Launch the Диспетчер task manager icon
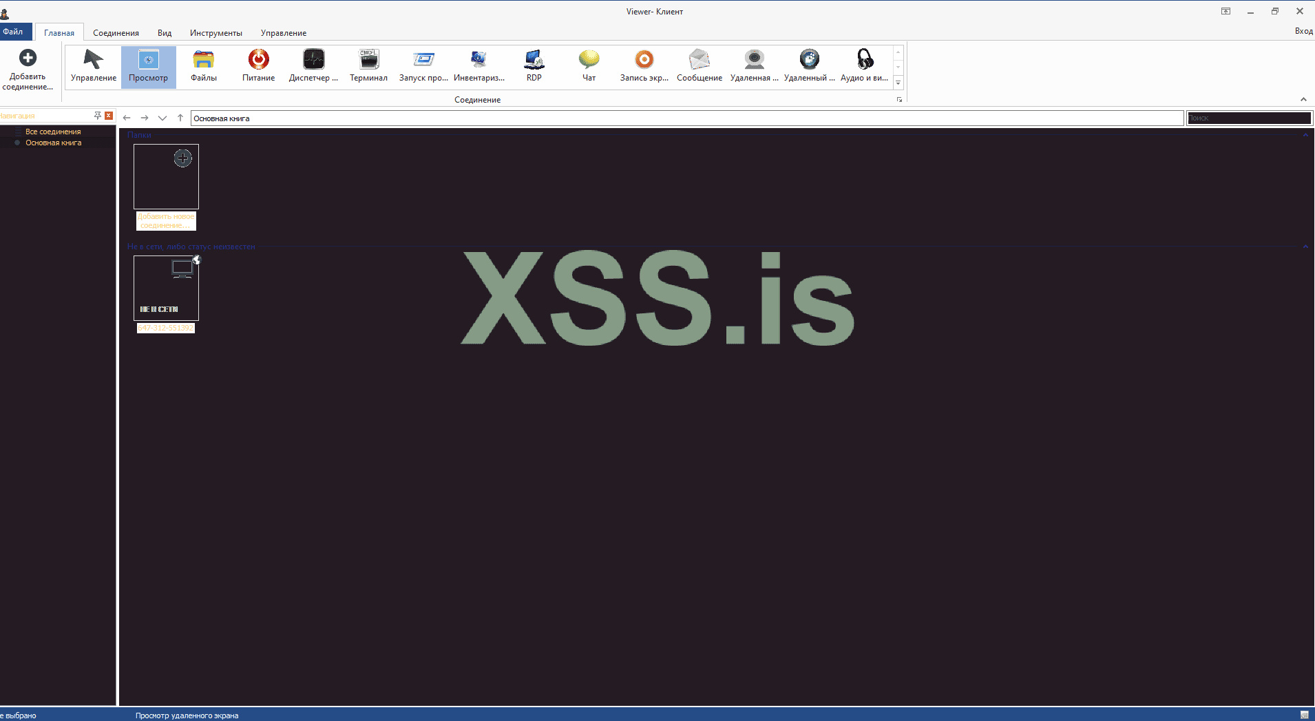This screenshot has width=1315, height=721. pyautogui.click(x=314, y=67)
